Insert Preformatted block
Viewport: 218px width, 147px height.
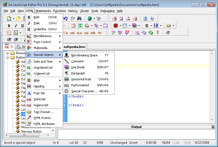coord(89,85)
